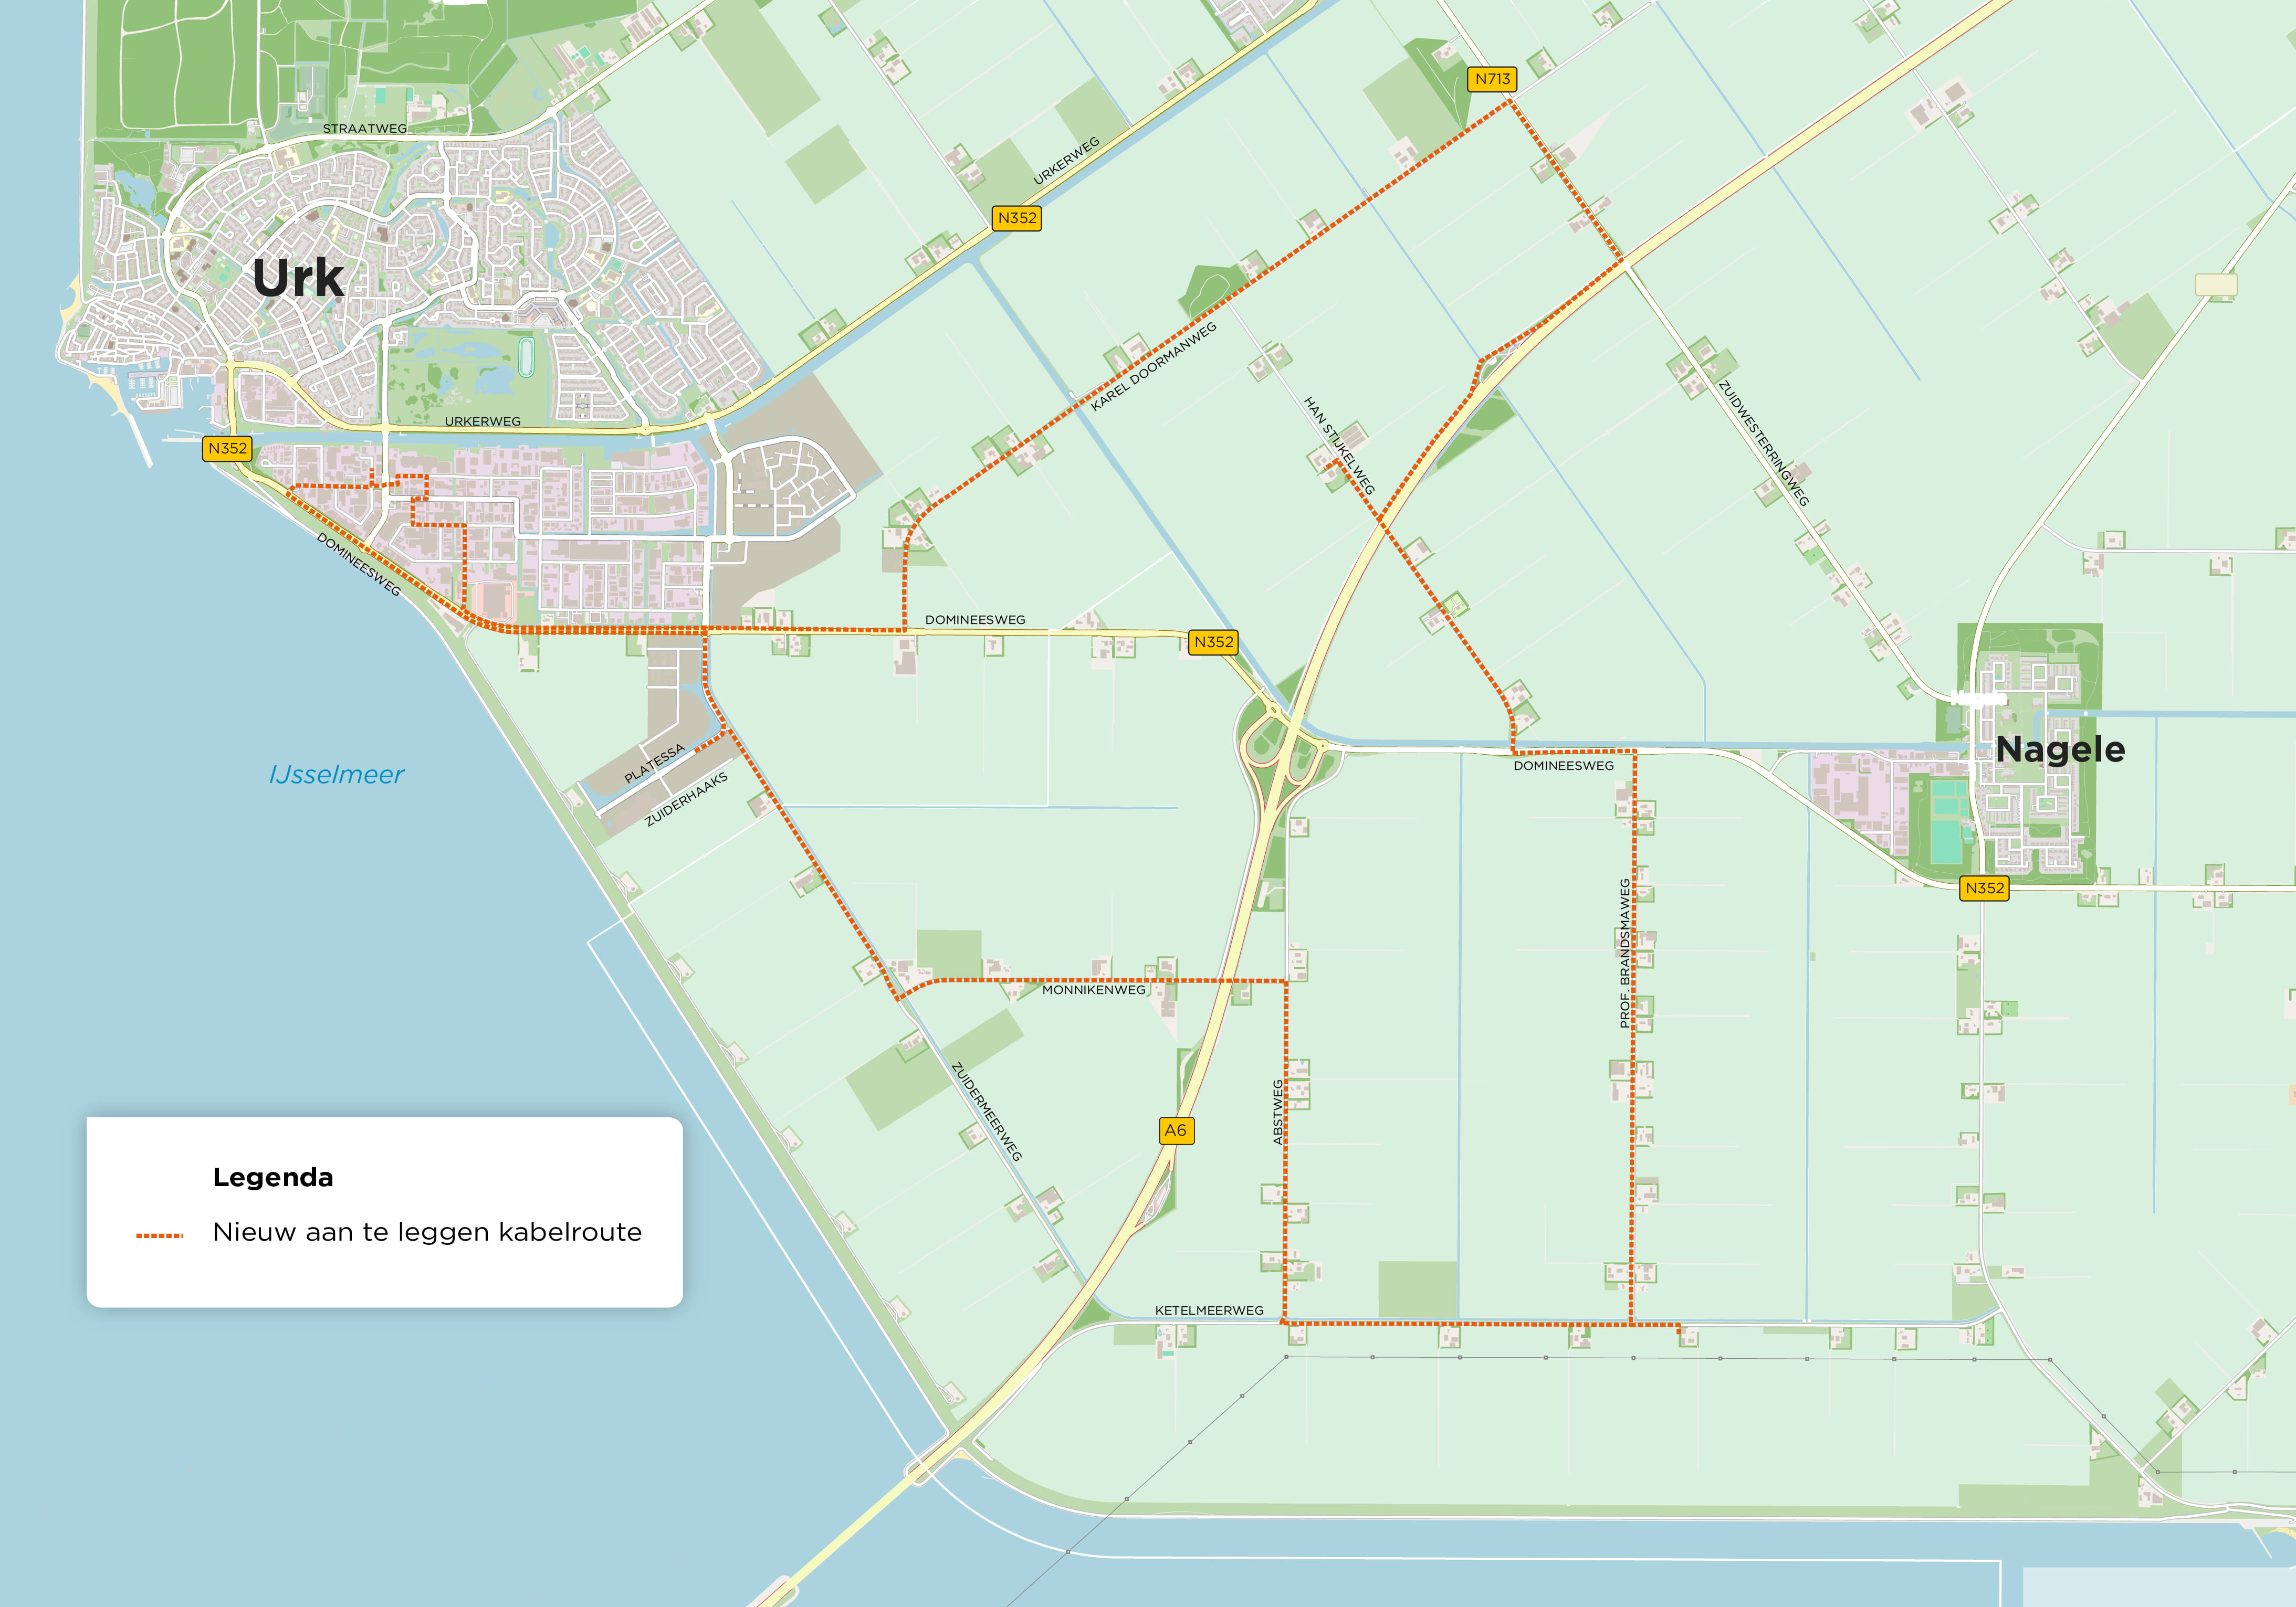Click the N352 shield right of central Domineesweg label
This screenshot has width=2296, height=1607.
1214,642
